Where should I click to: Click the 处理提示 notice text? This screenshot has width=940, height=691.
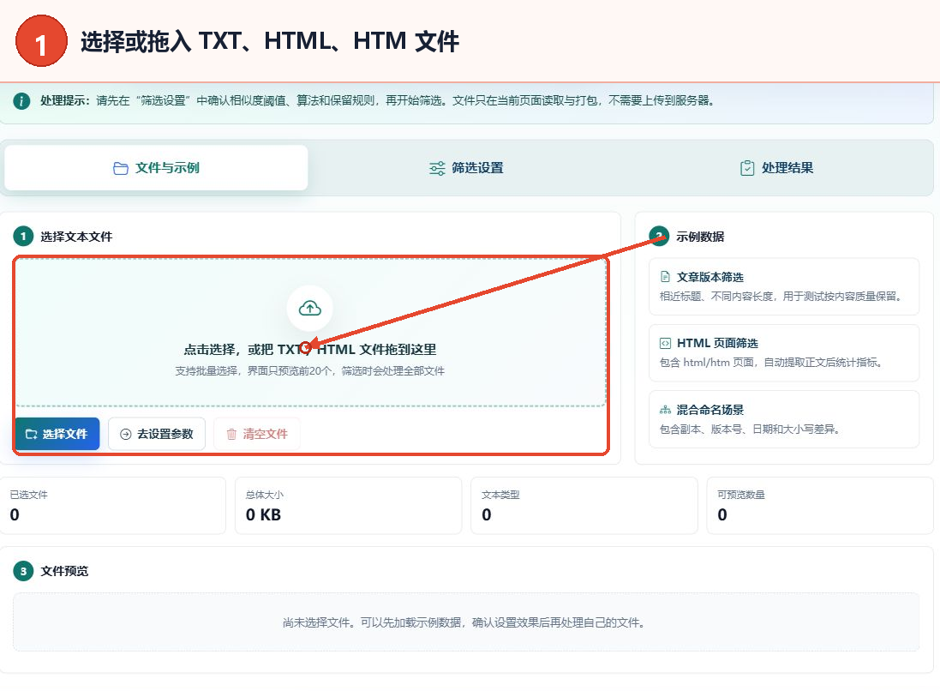pyautogui.click(x=378, y=101)
